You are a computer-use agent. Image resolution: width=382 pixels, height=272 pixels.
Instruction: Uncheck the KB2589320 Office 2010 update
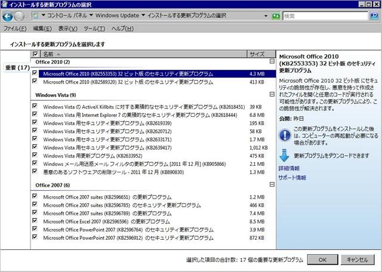click(x=35, y=81)
